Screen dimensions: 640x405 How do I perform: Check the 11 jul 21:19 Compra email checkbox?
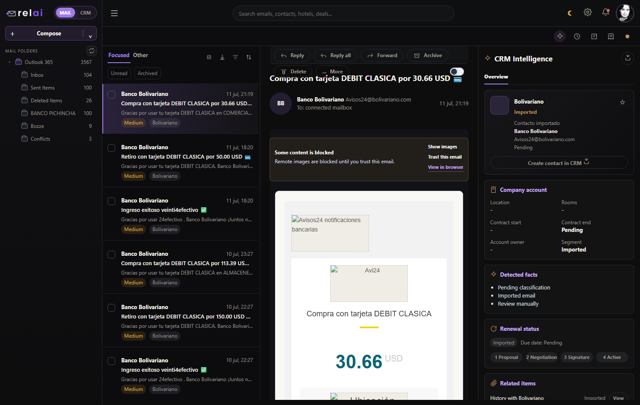point(111,95)
